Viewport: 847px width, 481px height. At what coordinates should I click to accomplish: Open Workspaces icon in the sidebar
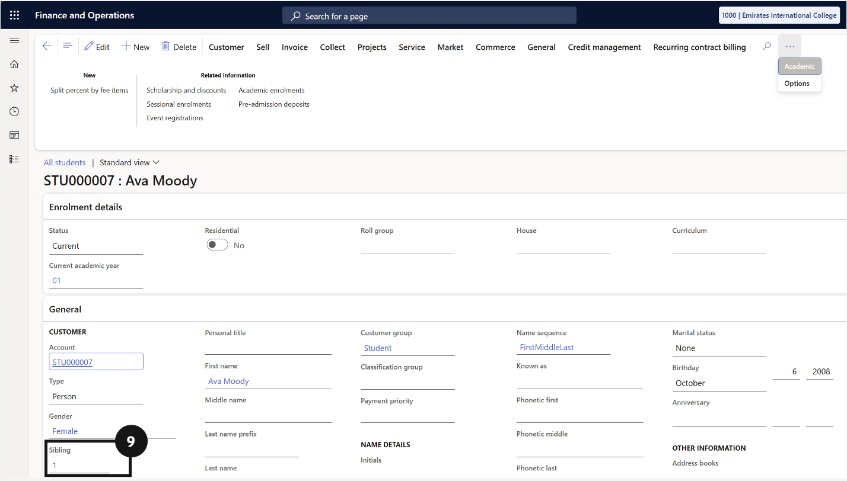[14, 135]
